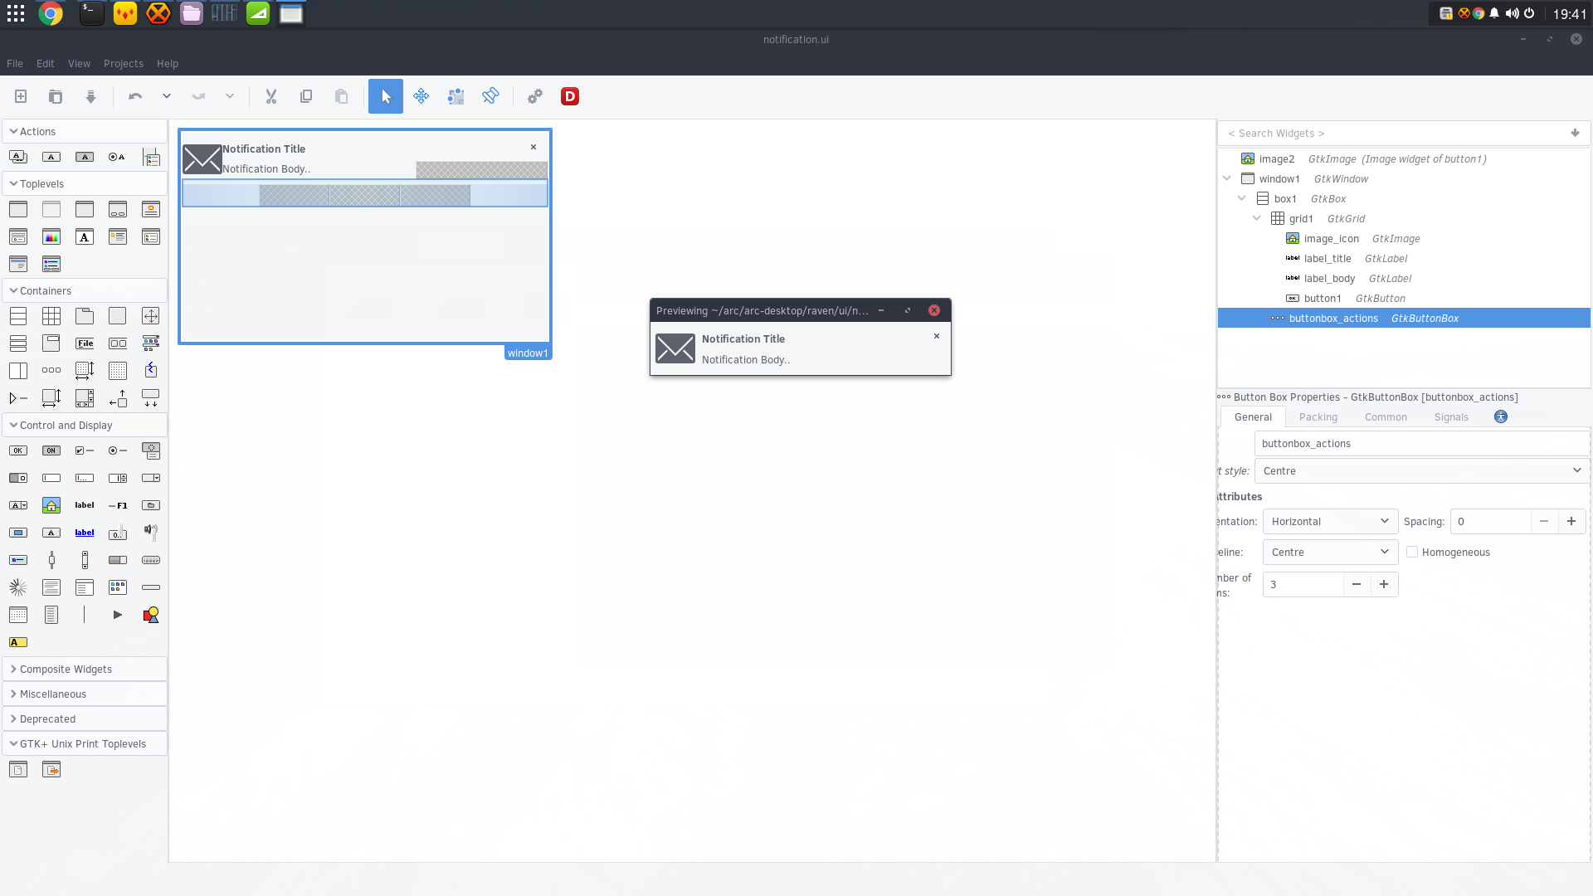
Task: Toggle the Homogeneous checkbox
Action: tap(1412, 553)
